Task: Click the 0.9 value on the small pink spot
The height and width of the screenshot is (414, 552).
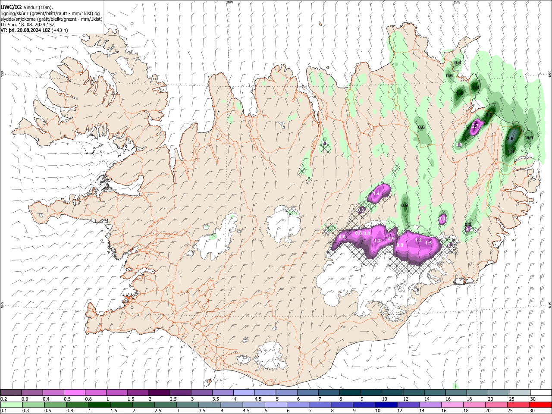Action: coord(442,219)
